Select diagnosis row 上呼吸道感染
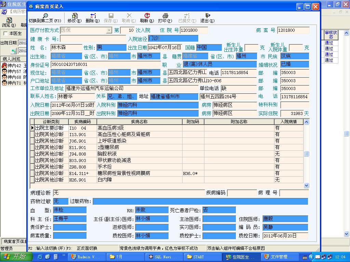350x262 pixels. (166, 141)
